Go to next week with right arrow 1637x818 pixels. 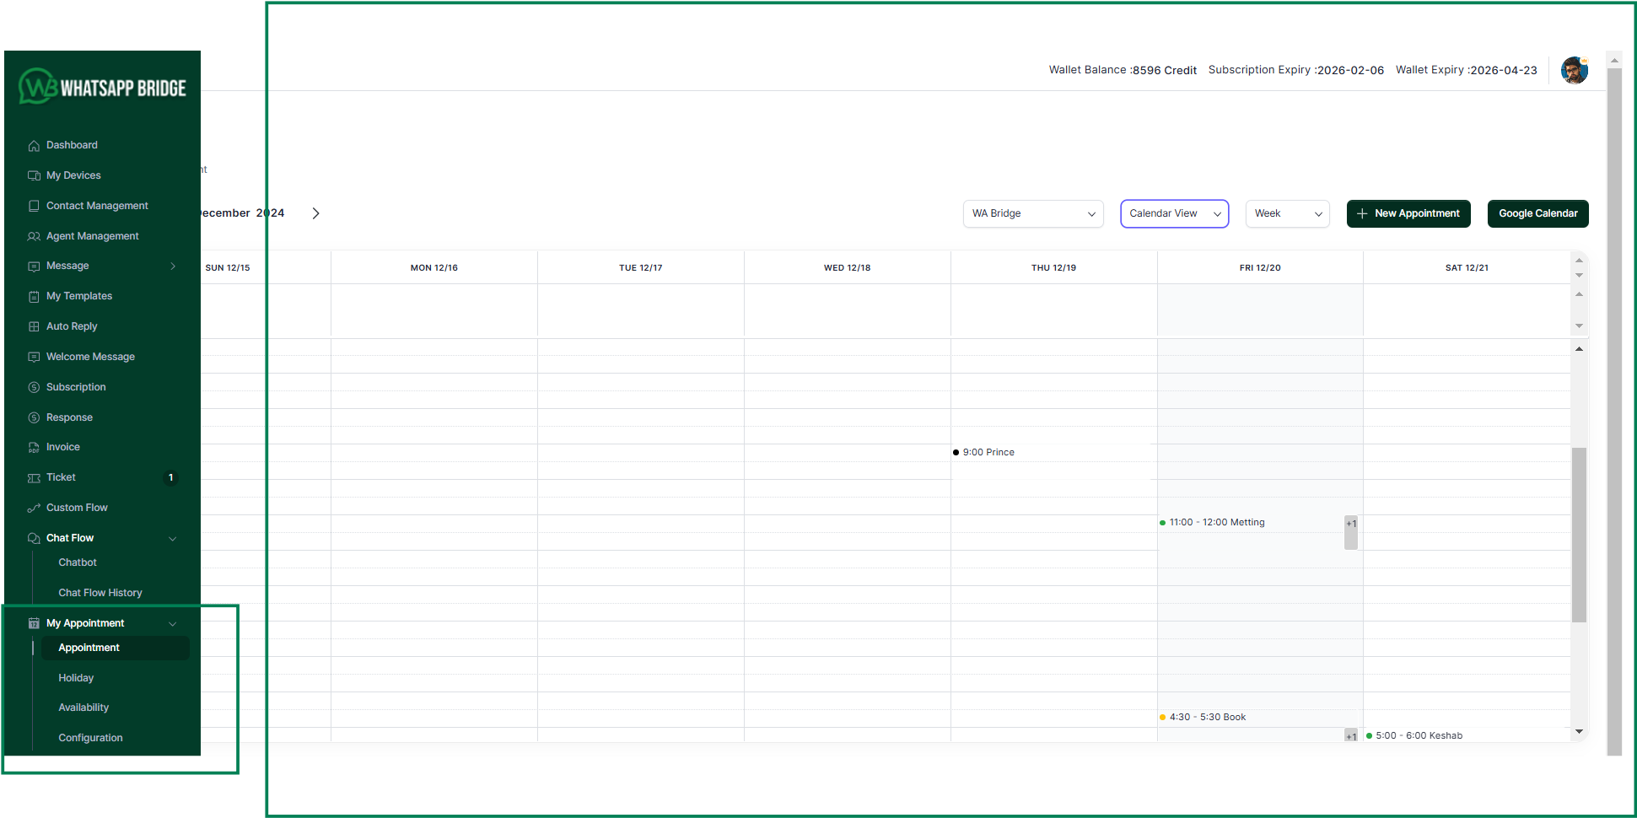click(316, 213)
